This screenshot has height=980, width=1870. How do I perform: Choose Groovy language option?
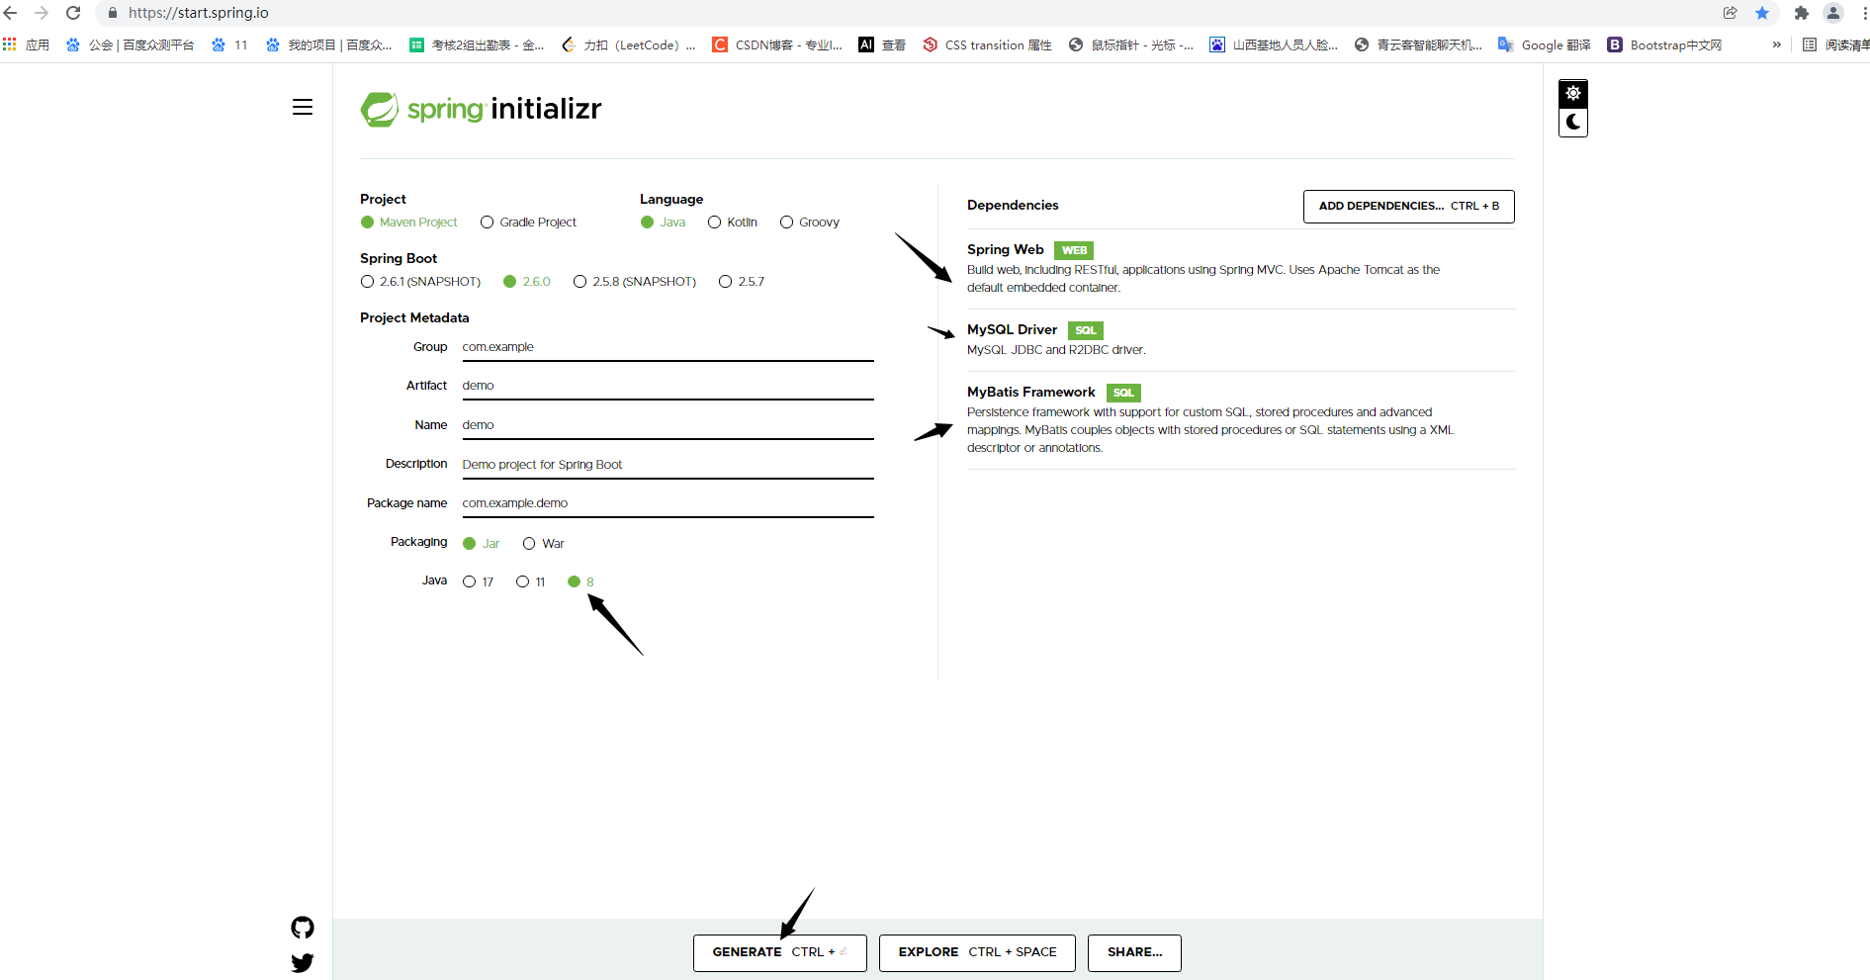[810, 223]
